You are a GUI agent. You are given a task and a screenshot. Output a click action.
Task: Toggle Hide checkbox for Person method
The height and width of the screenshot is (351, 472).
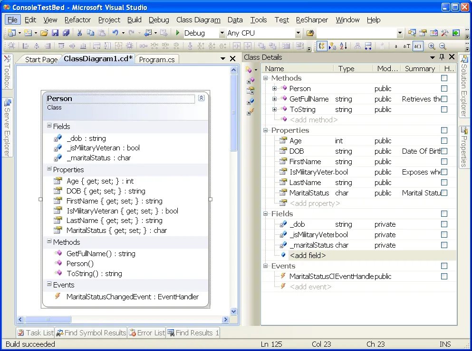(444, 88)
